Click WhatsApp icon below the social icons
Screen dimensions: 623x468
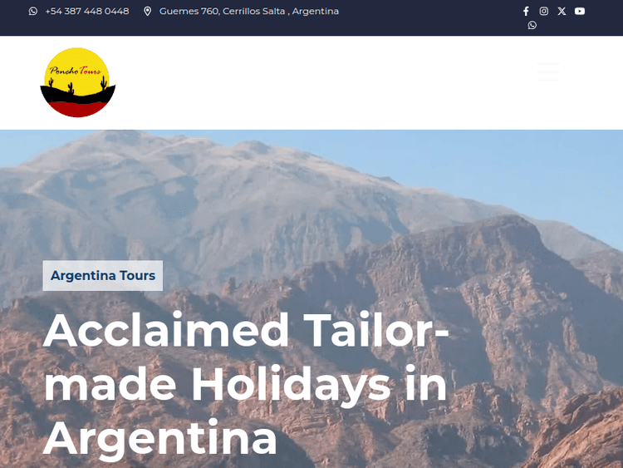click(532, 26)
